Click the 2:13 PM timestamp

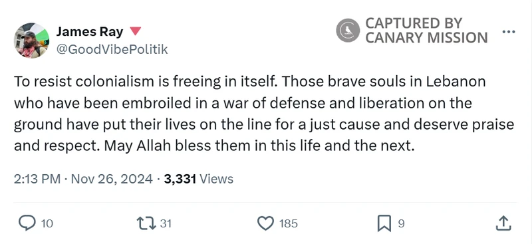[37, 179]
